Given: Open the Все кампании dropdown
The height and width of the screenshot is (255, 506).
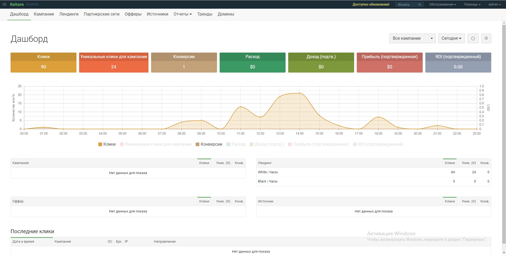Looking at the screenshot, I should (x=412, y=38).
